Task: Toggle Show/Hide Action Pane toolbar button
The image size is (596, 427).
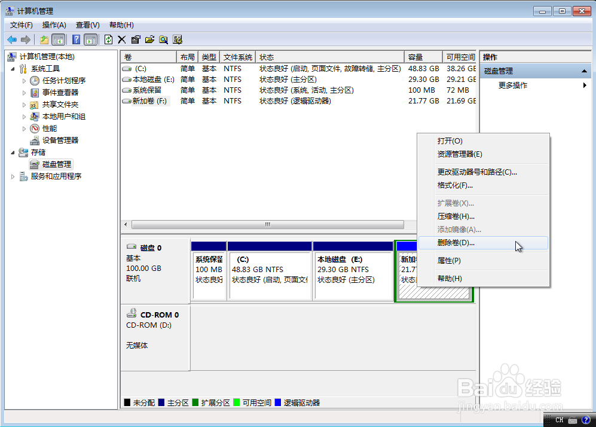Action: click(x=90, y=39)
